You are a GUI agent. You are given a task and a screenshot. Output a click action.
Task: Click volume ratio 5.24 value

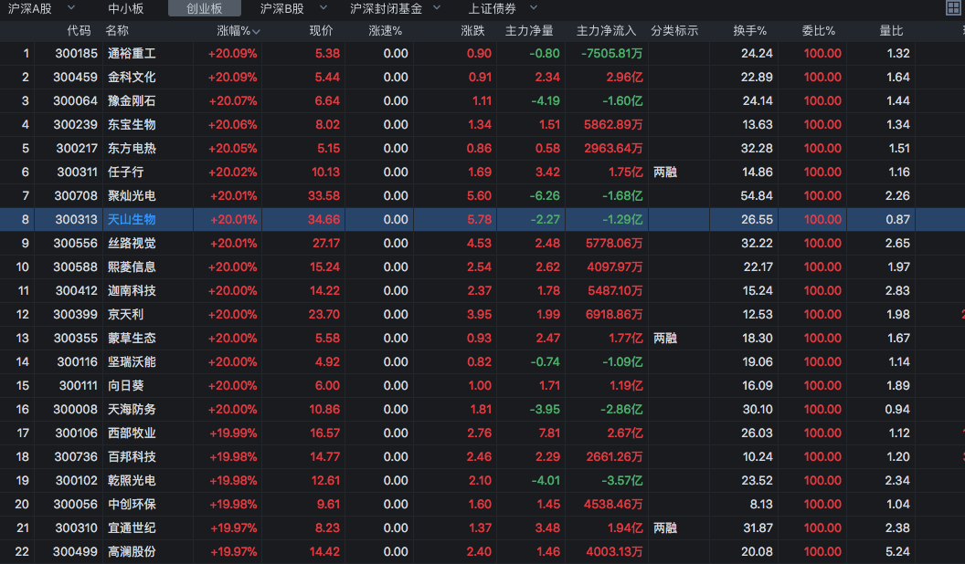pyautogui.click(x=898, y=552)
